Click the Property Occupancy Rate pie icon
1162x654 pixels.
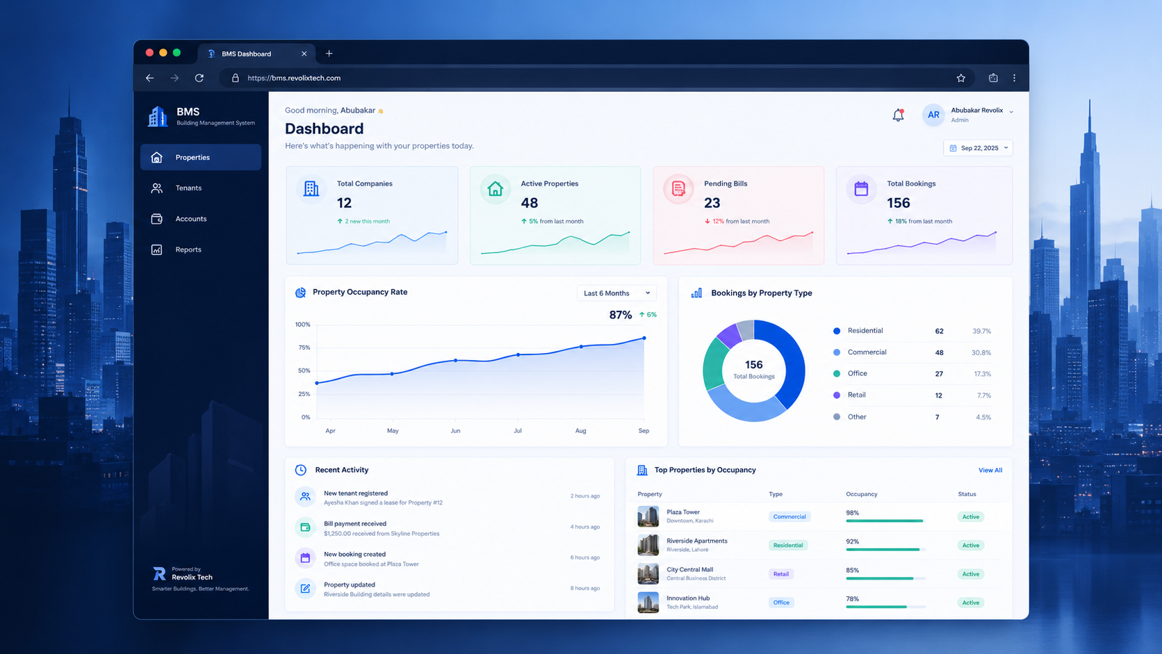click(x=300, y=293)
